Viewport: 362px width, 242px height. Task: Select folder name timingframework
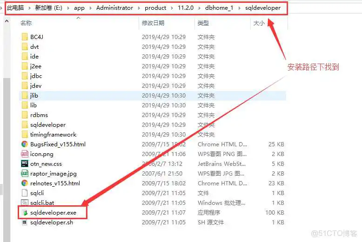(x=54, y=134)
